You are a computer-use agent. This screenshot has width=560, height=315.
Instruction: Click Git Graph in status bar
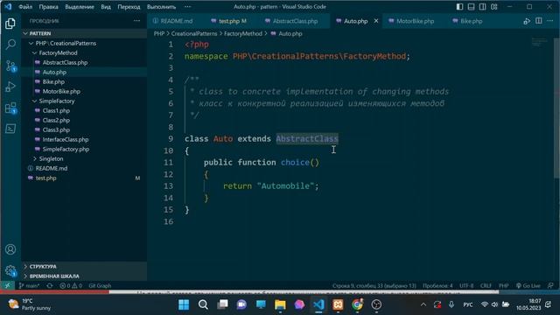tap(100, 286)
